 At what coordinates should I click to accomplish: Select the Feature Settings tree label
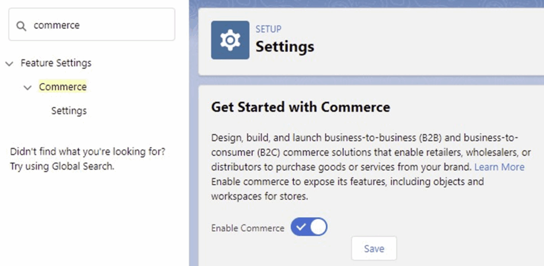(x=56, y=63)
